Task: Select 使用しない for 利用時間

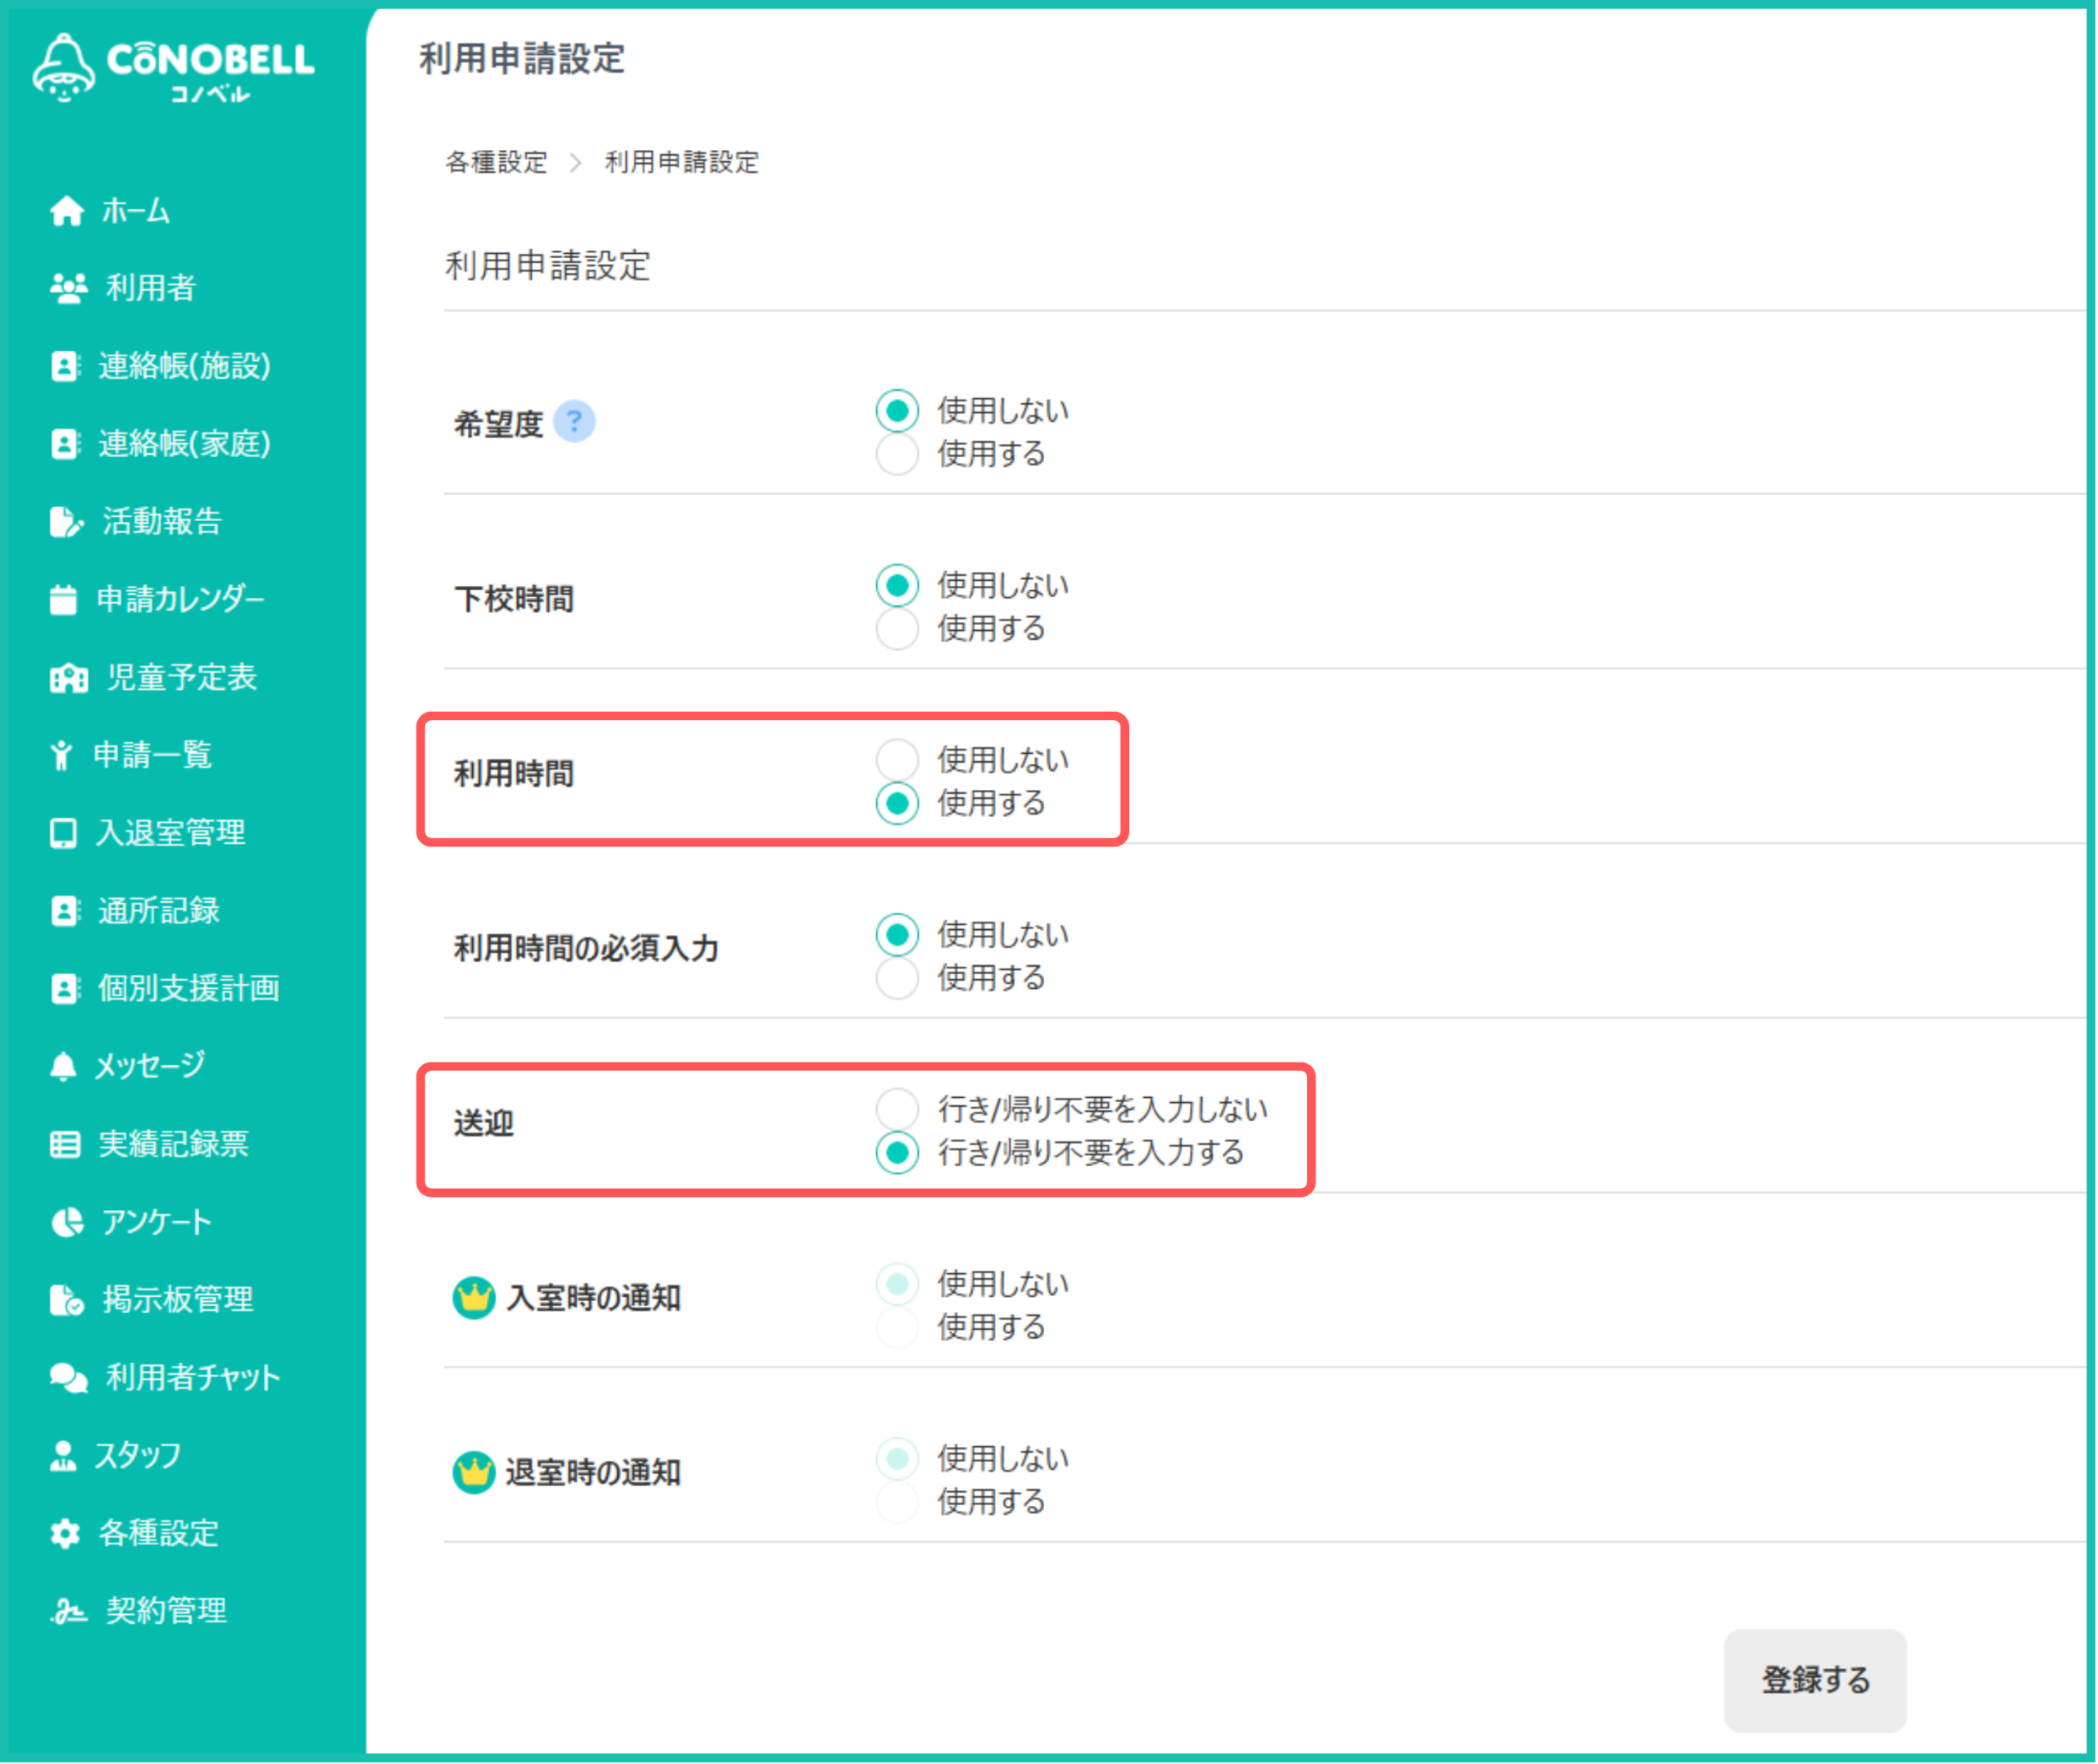Action: (x=897, y=760)
